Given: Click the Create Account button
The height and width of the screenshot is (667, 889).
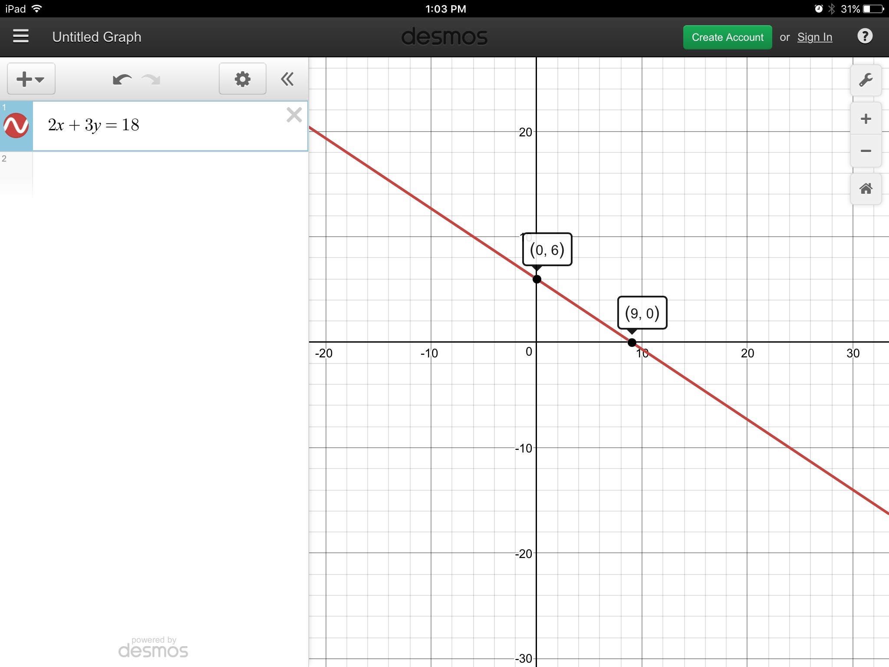Looking at the screenshot, I should pyautogui.click(x=727, y=37).
